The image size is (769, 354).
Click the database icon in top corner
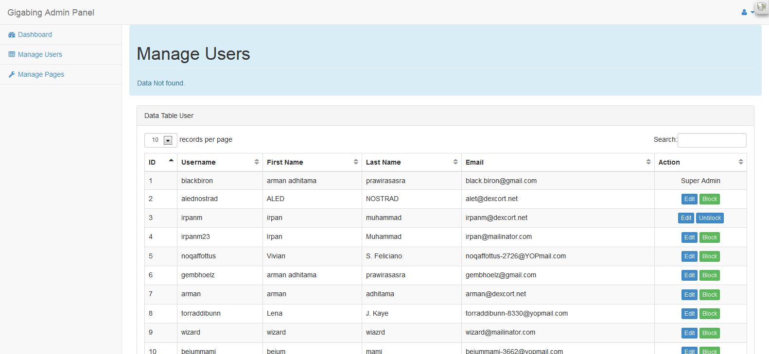(761, 7)
